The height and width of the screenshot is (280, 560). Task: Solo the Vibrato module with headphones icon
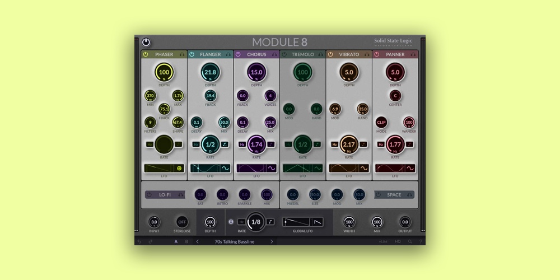(x=367, y=55)
